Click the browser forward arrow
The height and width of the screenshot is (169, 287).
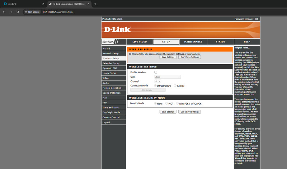[x=11, y=12]
